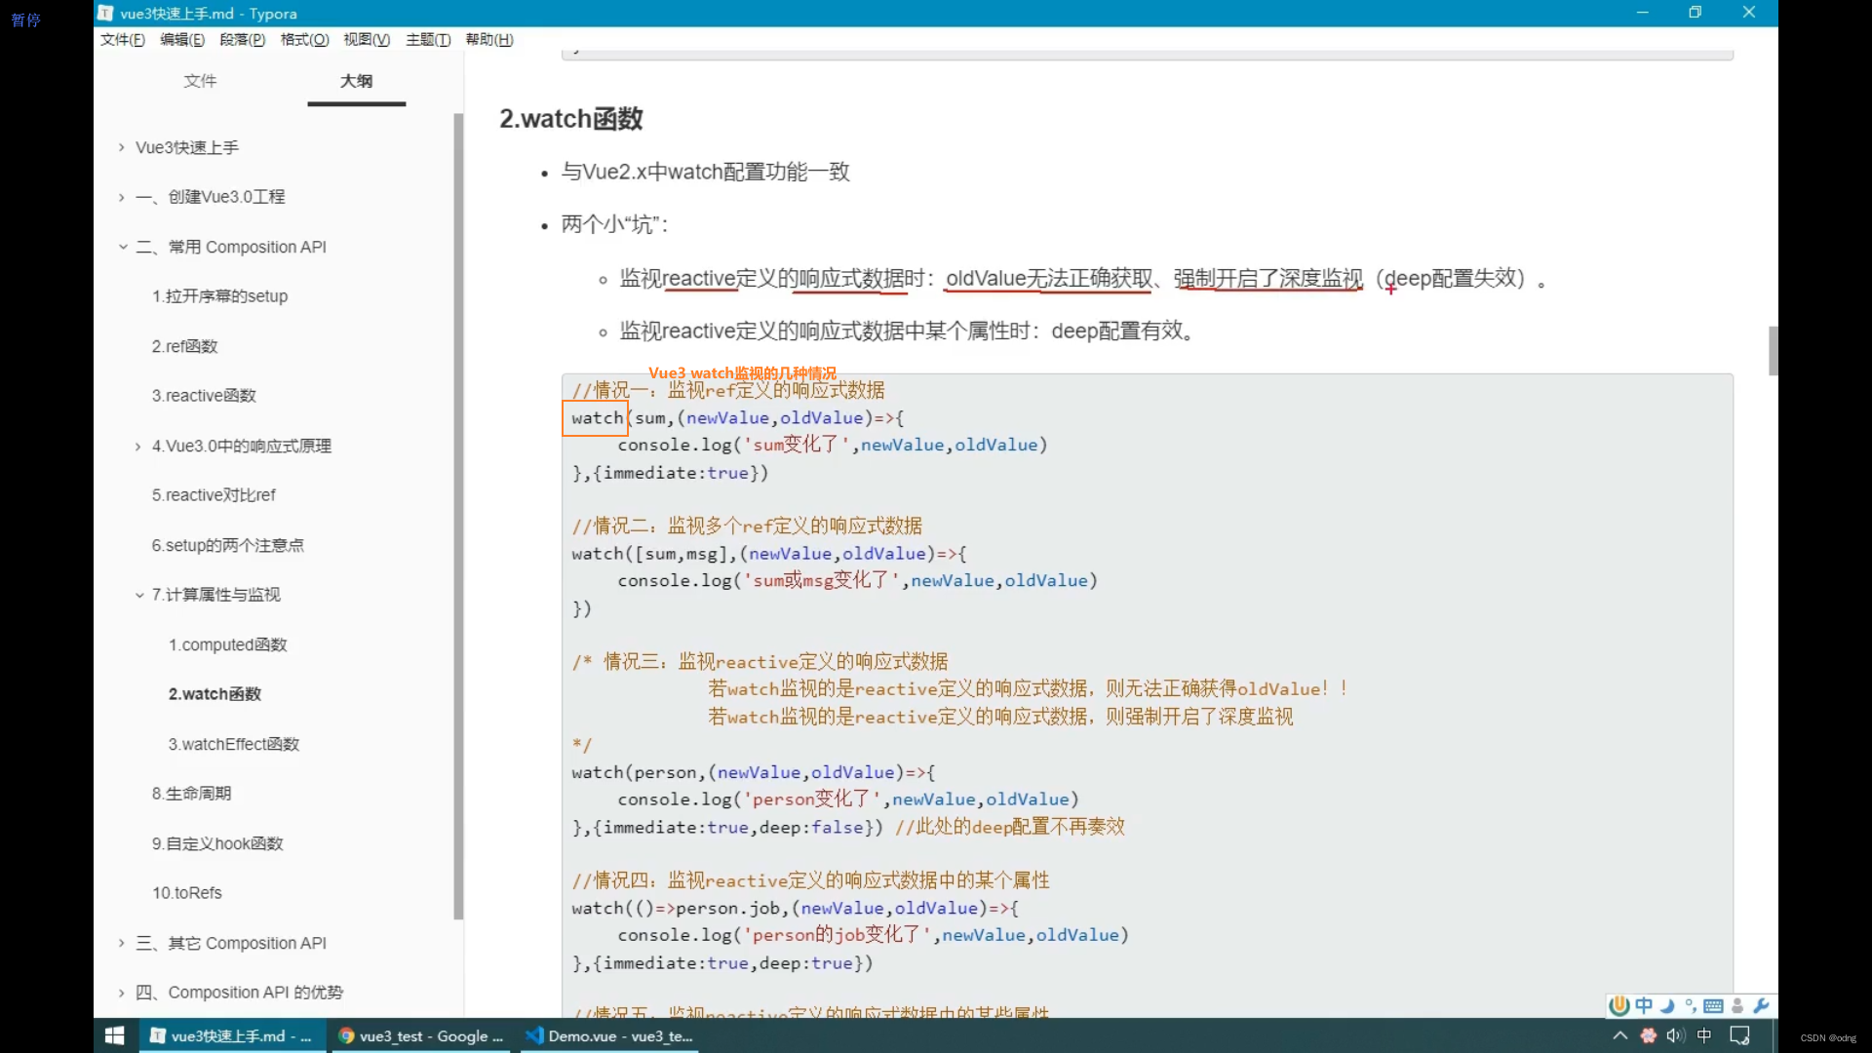Viewport: 1872px width, 1053px height.
Task: Collapse 二、常用 Composition API node
Action: 123,247
